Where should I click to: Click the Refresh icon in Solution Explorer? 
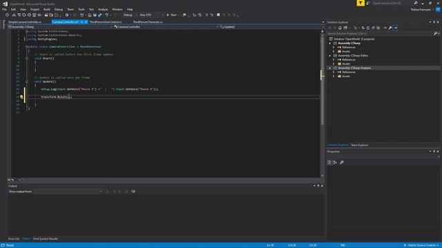pos(368,28)
